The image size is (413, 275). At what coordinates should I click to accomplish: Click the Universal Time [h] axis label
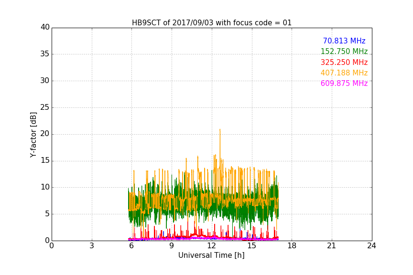click(211, 255)
